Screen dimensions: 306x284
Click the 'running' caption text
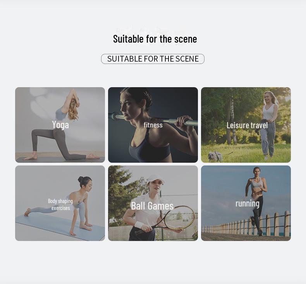click(x=248, y=203)
